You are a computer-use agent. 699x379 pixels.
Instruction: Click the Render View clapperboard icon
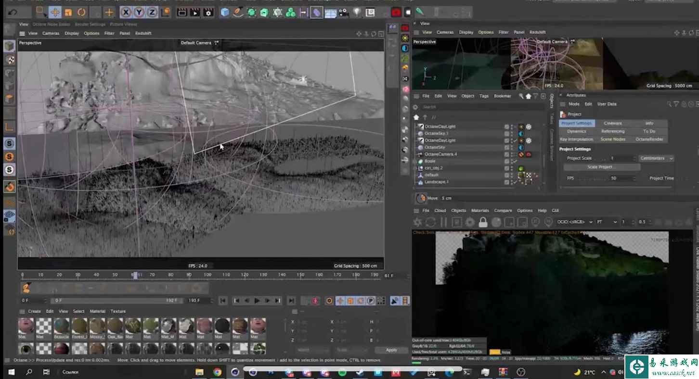pos(182,12)
